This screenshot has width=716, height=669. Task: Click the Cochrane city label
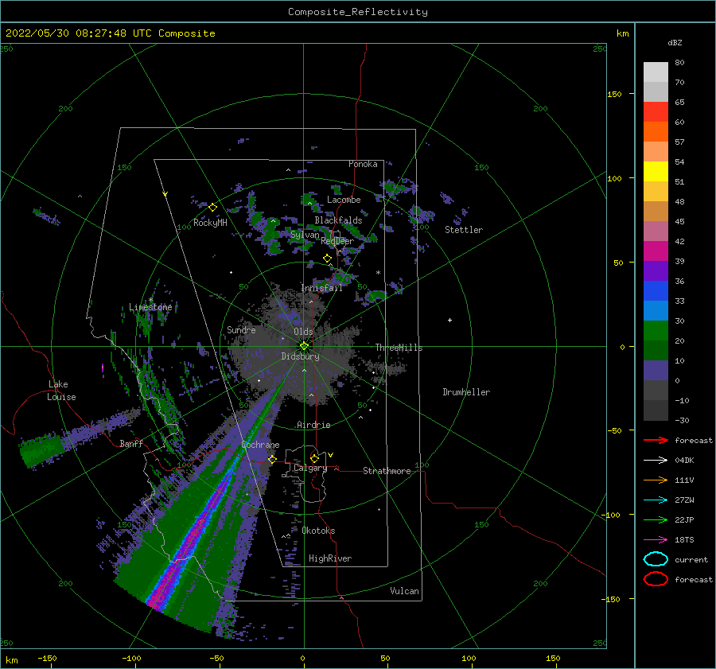click(x=260, y=445)
